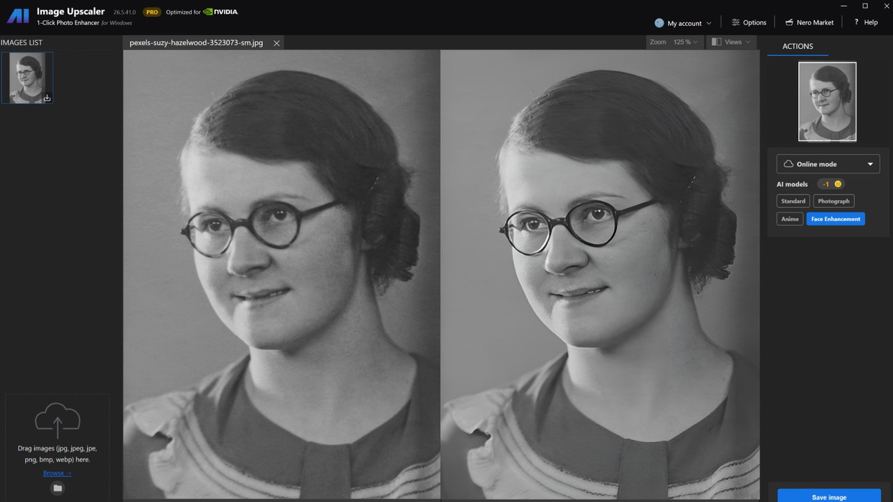The height and width of the screenshot is (502, 893).
Task: Click the Browse link
Action: click(57, 473)
